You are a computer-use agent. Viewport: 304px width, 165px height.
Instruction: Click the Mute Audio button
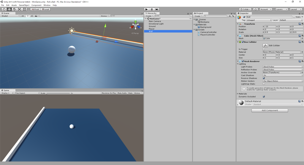[122, 93]
